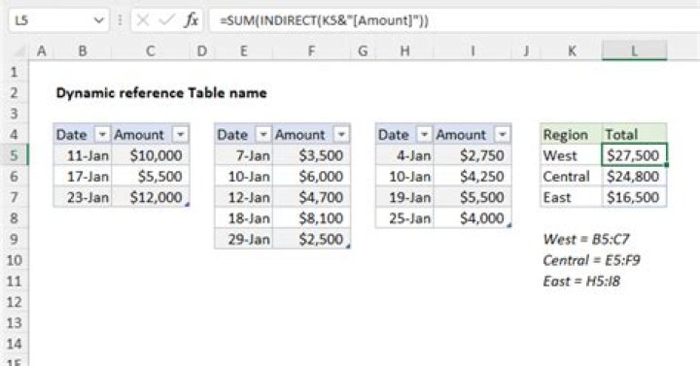Select the 'West = B5:C7' note cell
Image resolution: width=700 pixels, height=366 pixels.
[586, 240]
